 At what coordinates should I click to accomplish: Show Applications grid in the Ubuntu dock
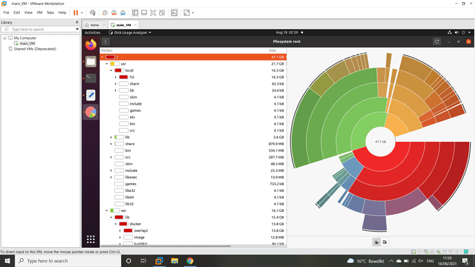tap(91, 239)
